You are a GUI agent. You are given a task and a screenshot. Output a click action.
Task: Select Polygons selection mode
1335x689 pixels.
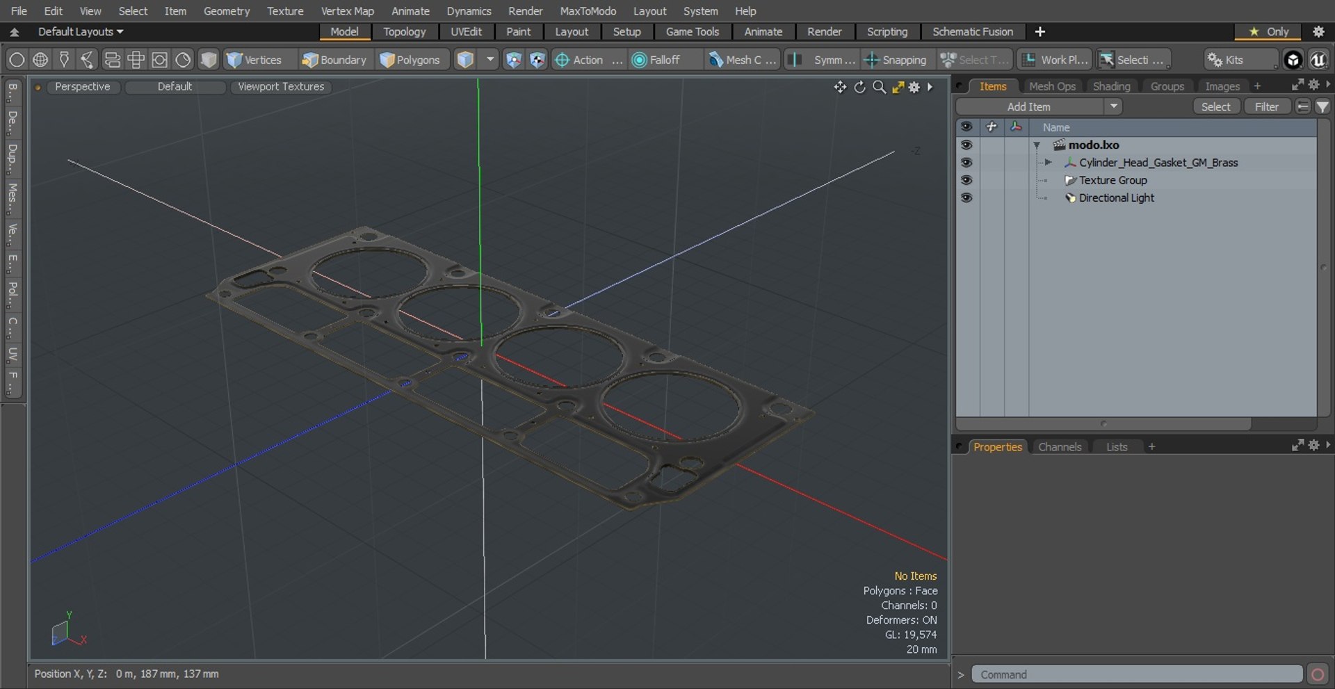pyautogui.click(x=410, y=60)
